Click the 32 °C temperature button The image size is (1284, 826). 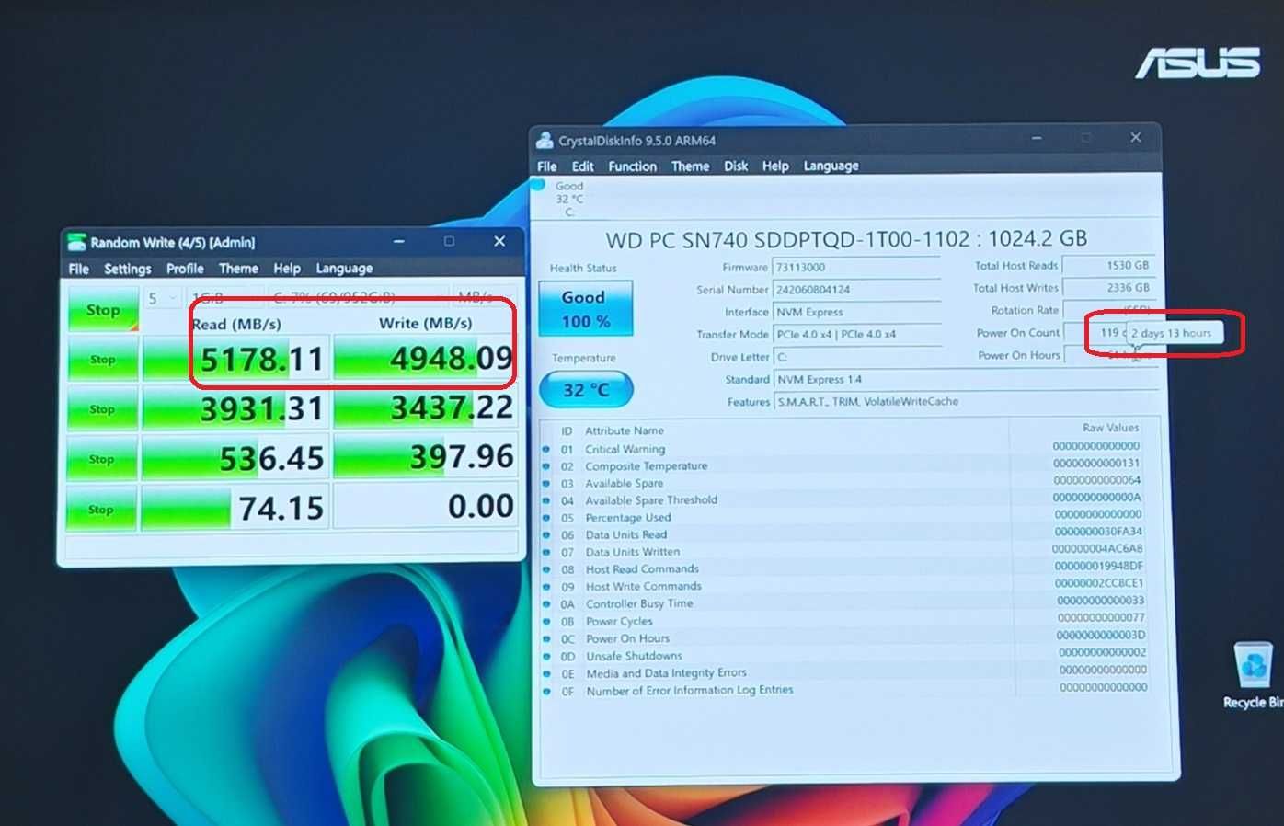(586, 390)
